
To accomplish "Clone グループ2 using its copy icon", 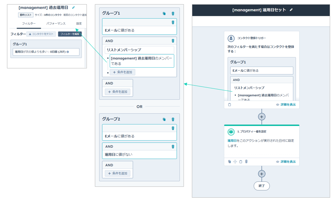I will coord(164,119).
